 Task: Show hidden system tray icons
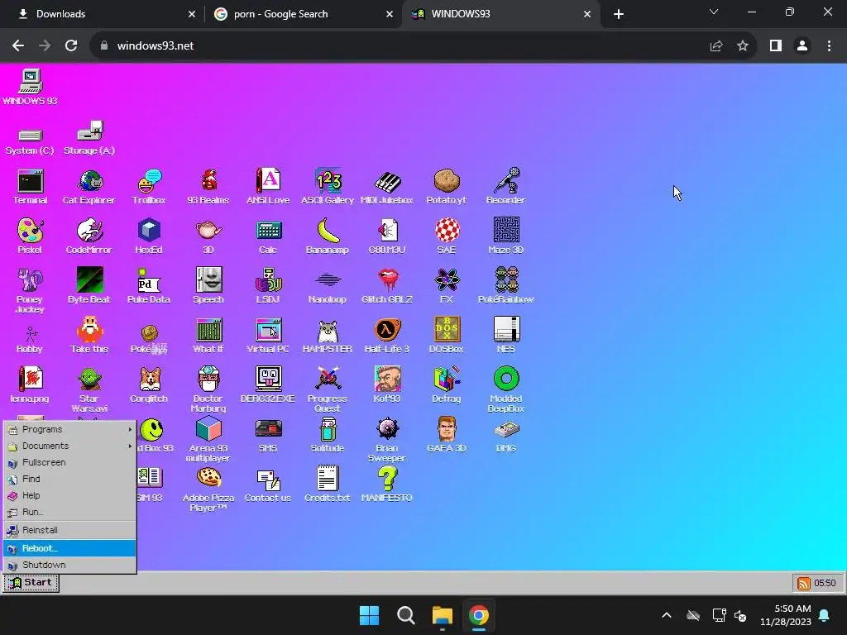pos(667,615)
